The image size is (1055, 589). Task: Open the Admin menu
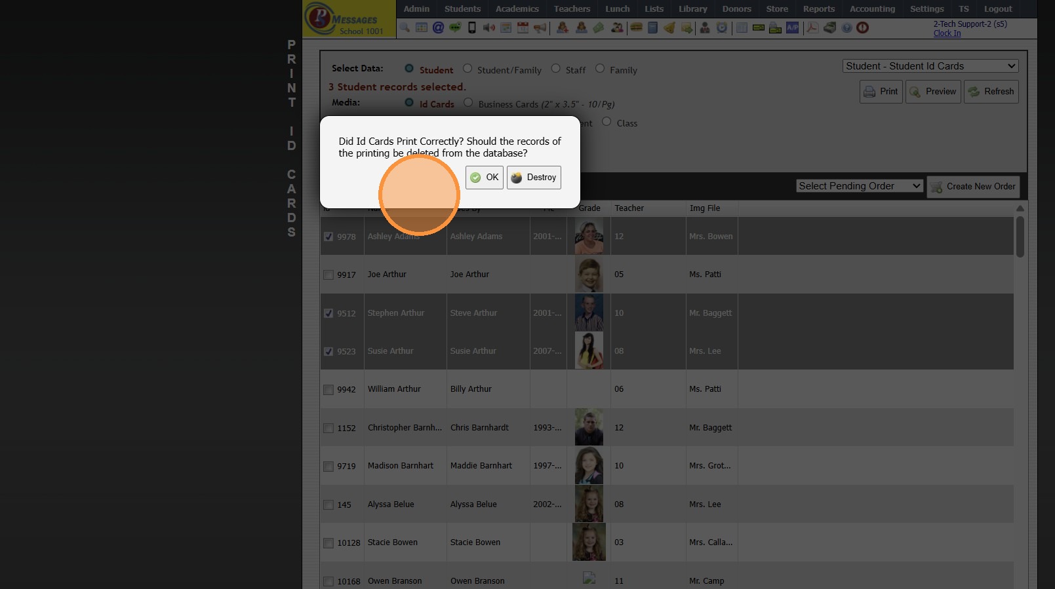(416, 9)
